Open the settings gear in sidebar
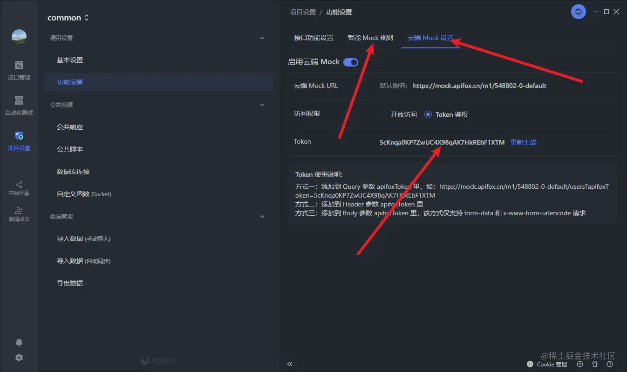The height and width of the screenshot is (372, 627). point(19,358)
